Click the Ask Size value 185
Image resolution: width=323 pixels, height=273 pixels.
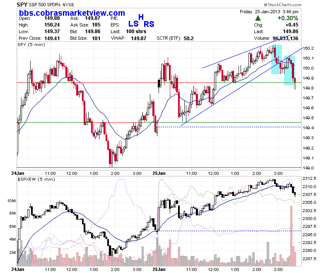coord(96,25)
